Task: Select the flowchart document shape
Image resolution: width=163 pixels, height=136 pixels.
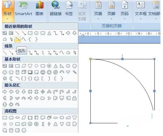Action: [43, 118]
